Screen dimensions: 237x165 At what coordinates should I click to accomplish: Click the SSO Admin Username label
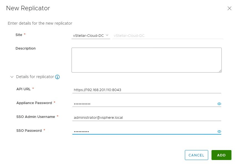(x=36, y=117)
